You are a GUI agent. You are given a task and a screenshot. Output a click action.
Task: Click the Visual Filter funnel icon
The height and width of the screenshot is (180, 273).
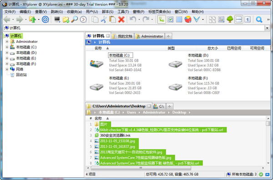click(x=197, y=19)
